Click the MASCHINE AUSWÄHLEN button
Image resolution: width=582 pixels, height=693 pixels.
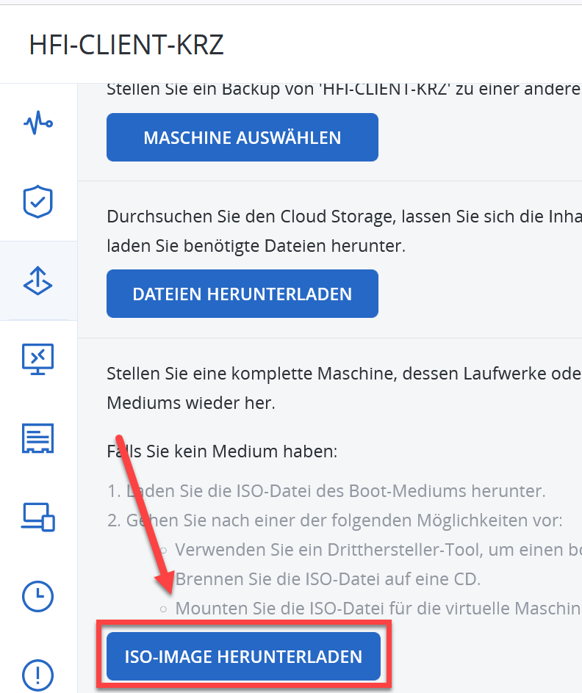(x=242, y=137)
